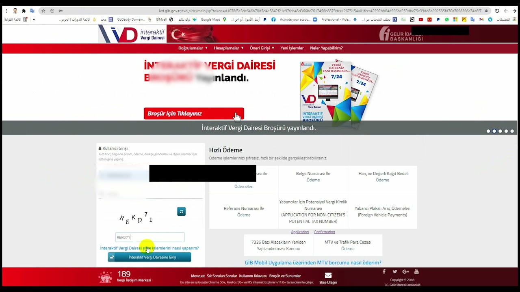This screenshot has height=292, width=520.
Task: Click the IVD Interaktif Vergi Dairesi logo
Action: [132, 34]
